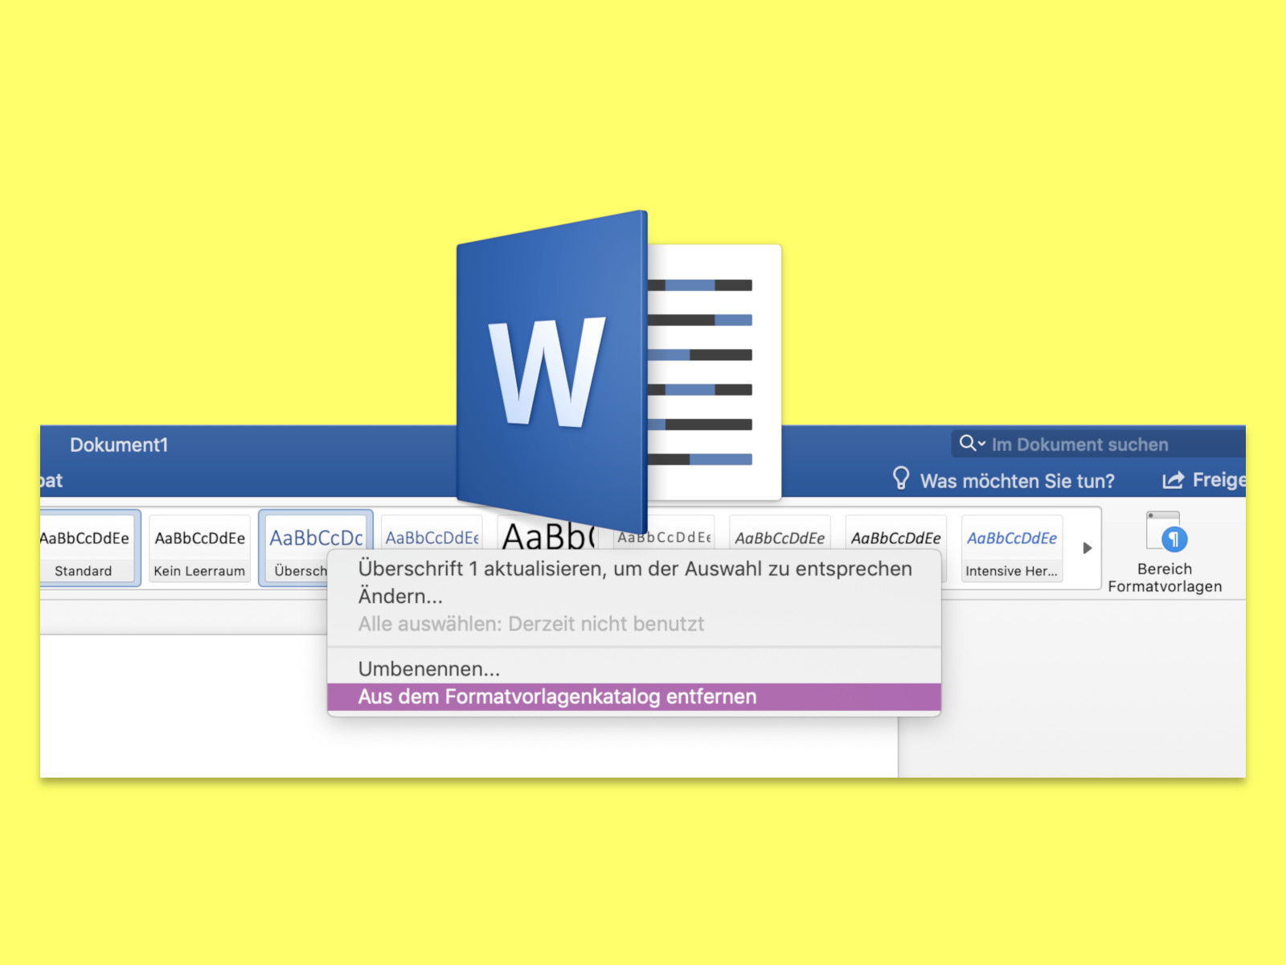This screenshot has width=1286, height=965.
Task: Click the search magnifier dropdown
Action: [973, 443]
